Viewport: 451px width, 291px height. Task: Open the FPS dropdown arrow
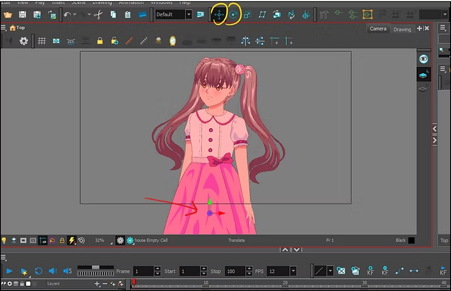tap(293, 271)
